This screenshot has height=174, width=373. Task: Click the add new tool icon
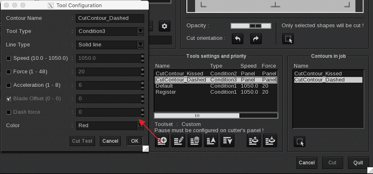[x=161, y=140]
